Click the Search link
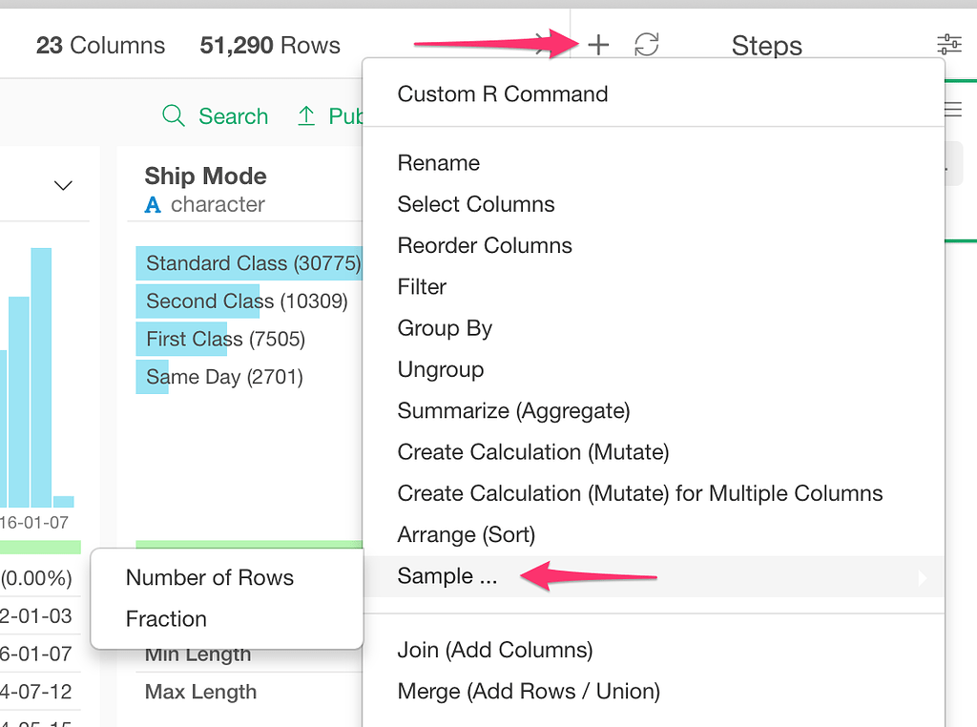Viewport: 977px width, 727px height. point(233,116)
